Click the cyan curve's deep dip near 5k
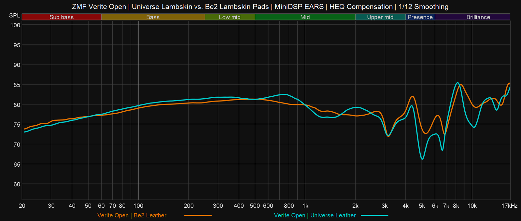The width and height of the screenshot is (521, 221). click(x=422, y=159)
